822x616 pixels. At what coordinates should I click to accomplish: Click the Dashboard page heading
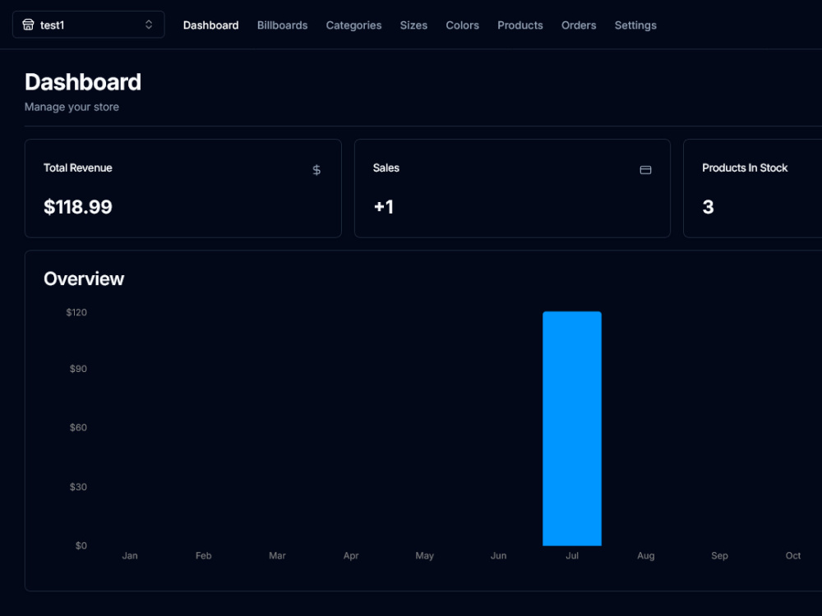tap(83, 82)
